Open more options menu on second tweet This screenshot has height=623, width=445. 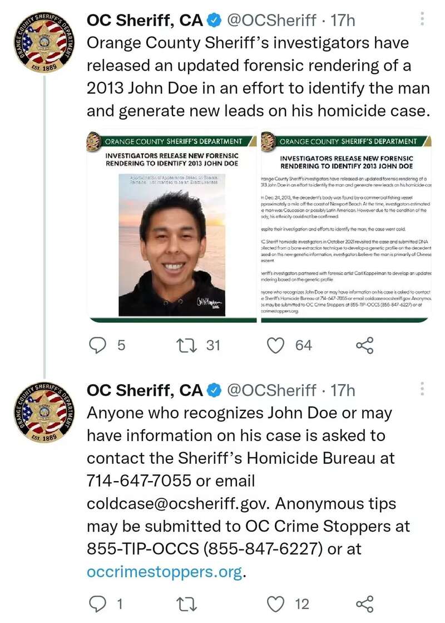pyautogui.click(x=422, y=389)
